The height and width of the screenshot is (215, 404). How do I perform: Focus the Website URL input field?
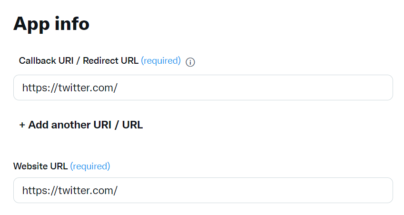[x=203, y=190]
